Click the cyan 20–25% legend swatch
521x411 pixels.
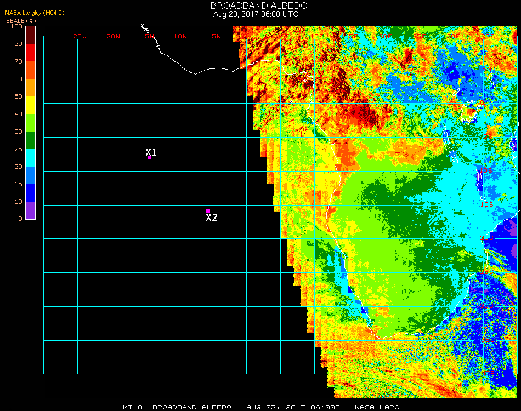[x=31, y=158]
